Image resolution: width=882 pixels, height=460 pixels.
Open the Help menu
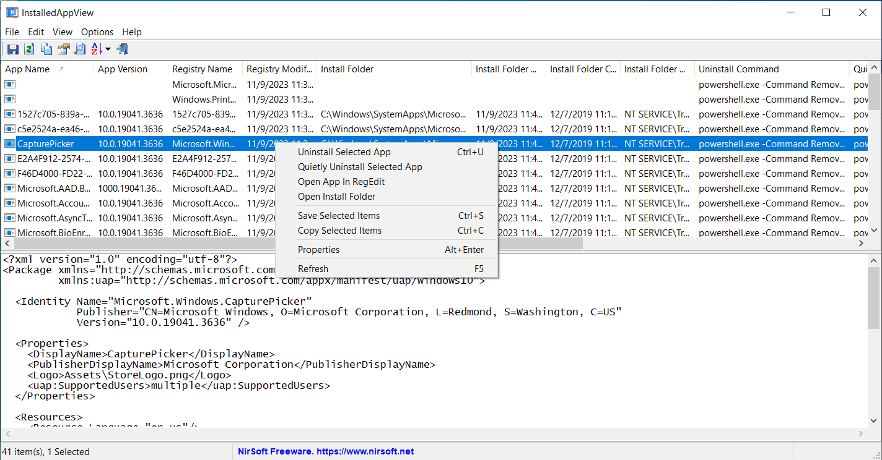pyautogui.click(x=132, y=32)
